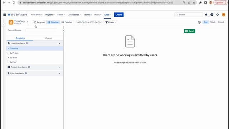Set the time scale to Month
Screen dimensions: 229x129
tap(221, 22)
